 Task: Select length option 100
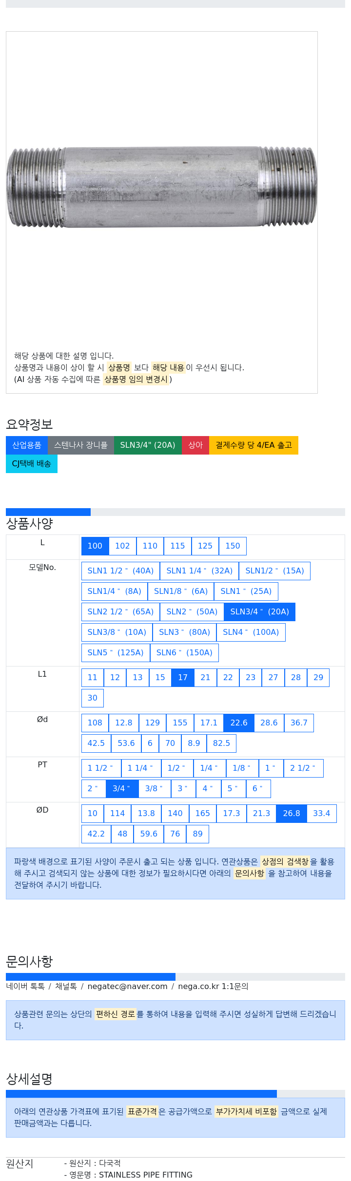[x=95, y=546]
